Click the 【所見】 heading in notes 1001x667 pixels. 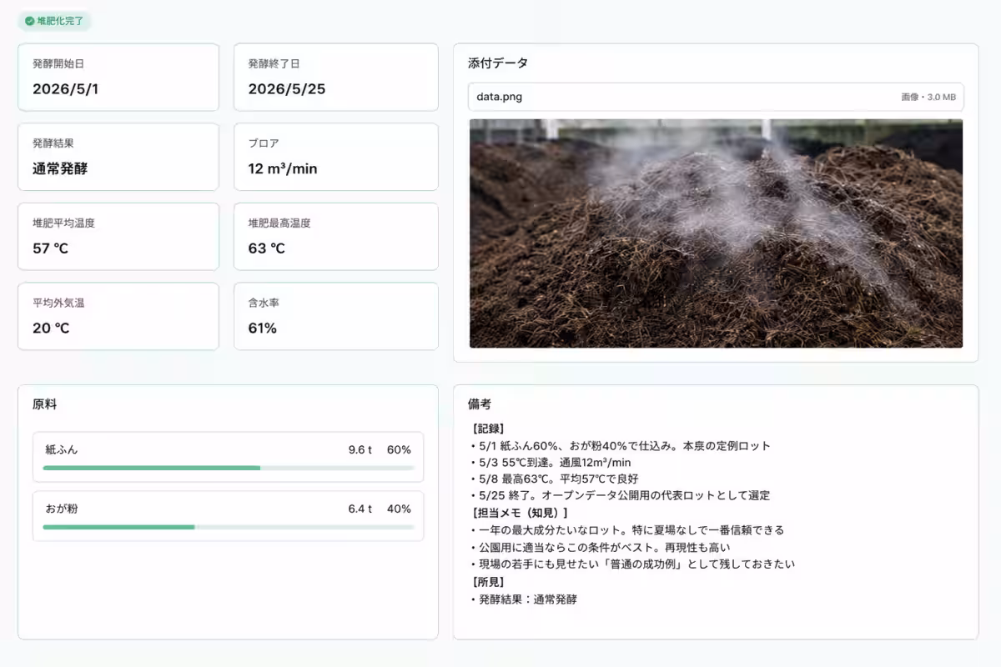[x=488, y=581]
